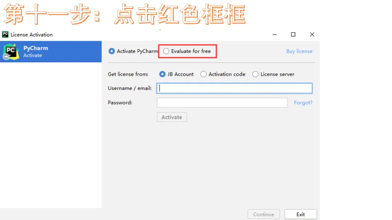Click the Exit button
Image resolution: width=392 pixels, height=220 pixels.
[301, 214]
